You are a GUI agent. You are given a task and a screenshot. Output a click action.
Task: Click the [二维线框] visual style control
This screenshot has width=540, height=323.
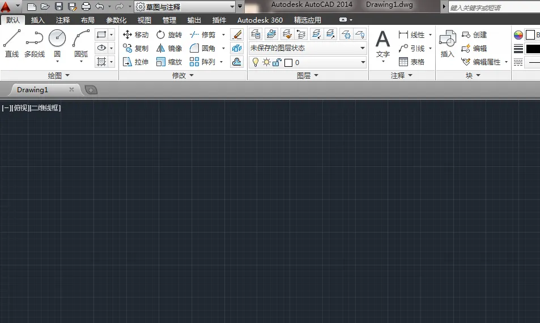45,108
